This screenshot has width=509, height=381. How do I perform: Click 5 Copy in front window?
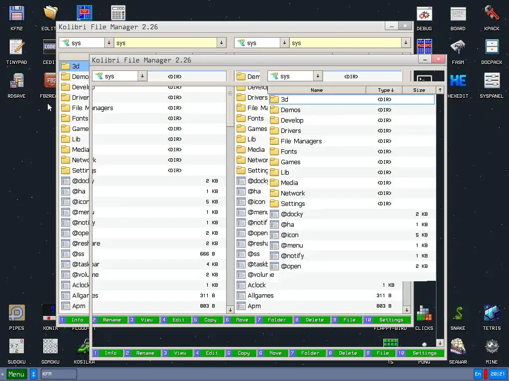240,353
